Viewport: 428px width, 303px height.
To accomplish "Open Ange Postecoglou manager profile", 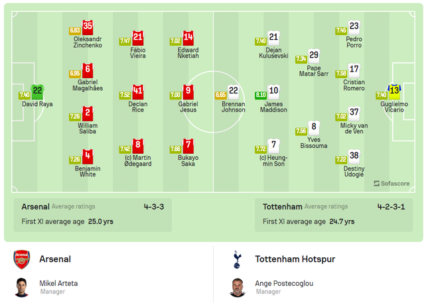I will click(284, 283).
